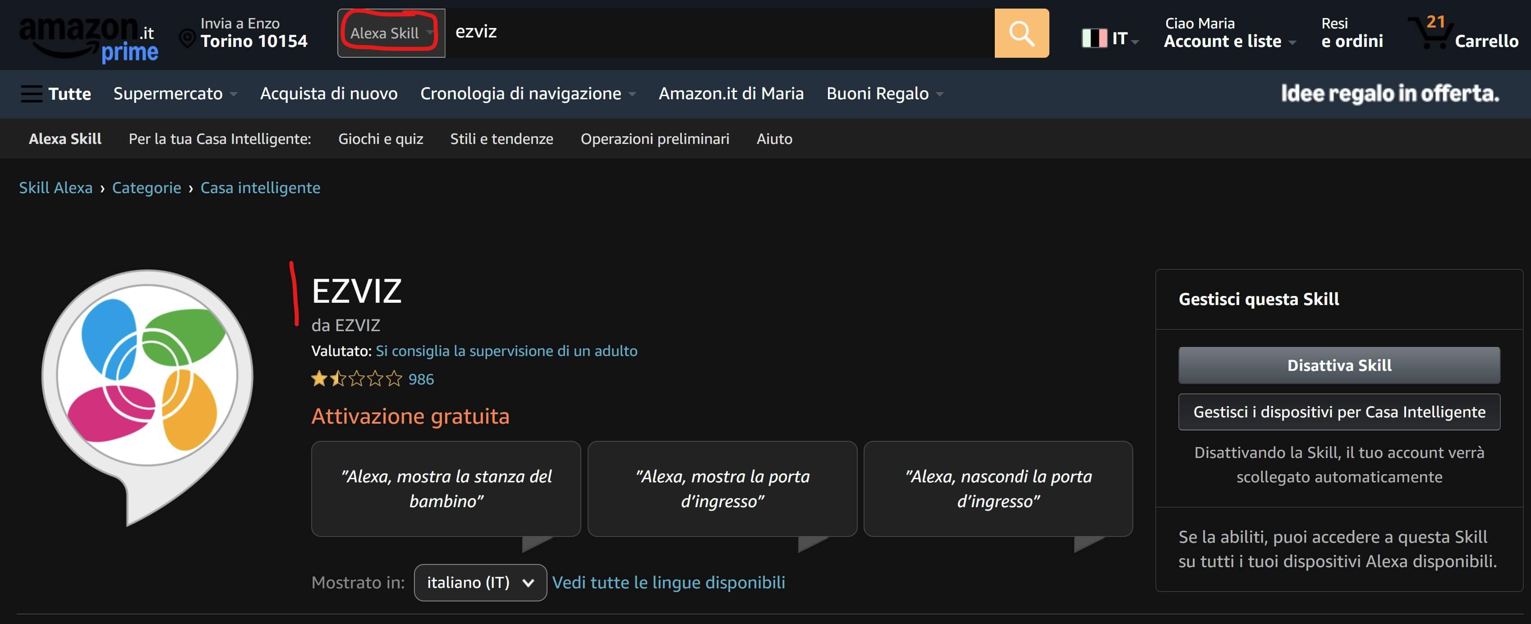
Task: Expand the Alexa Skill search category dropdown
Action: tap(391, 33)
